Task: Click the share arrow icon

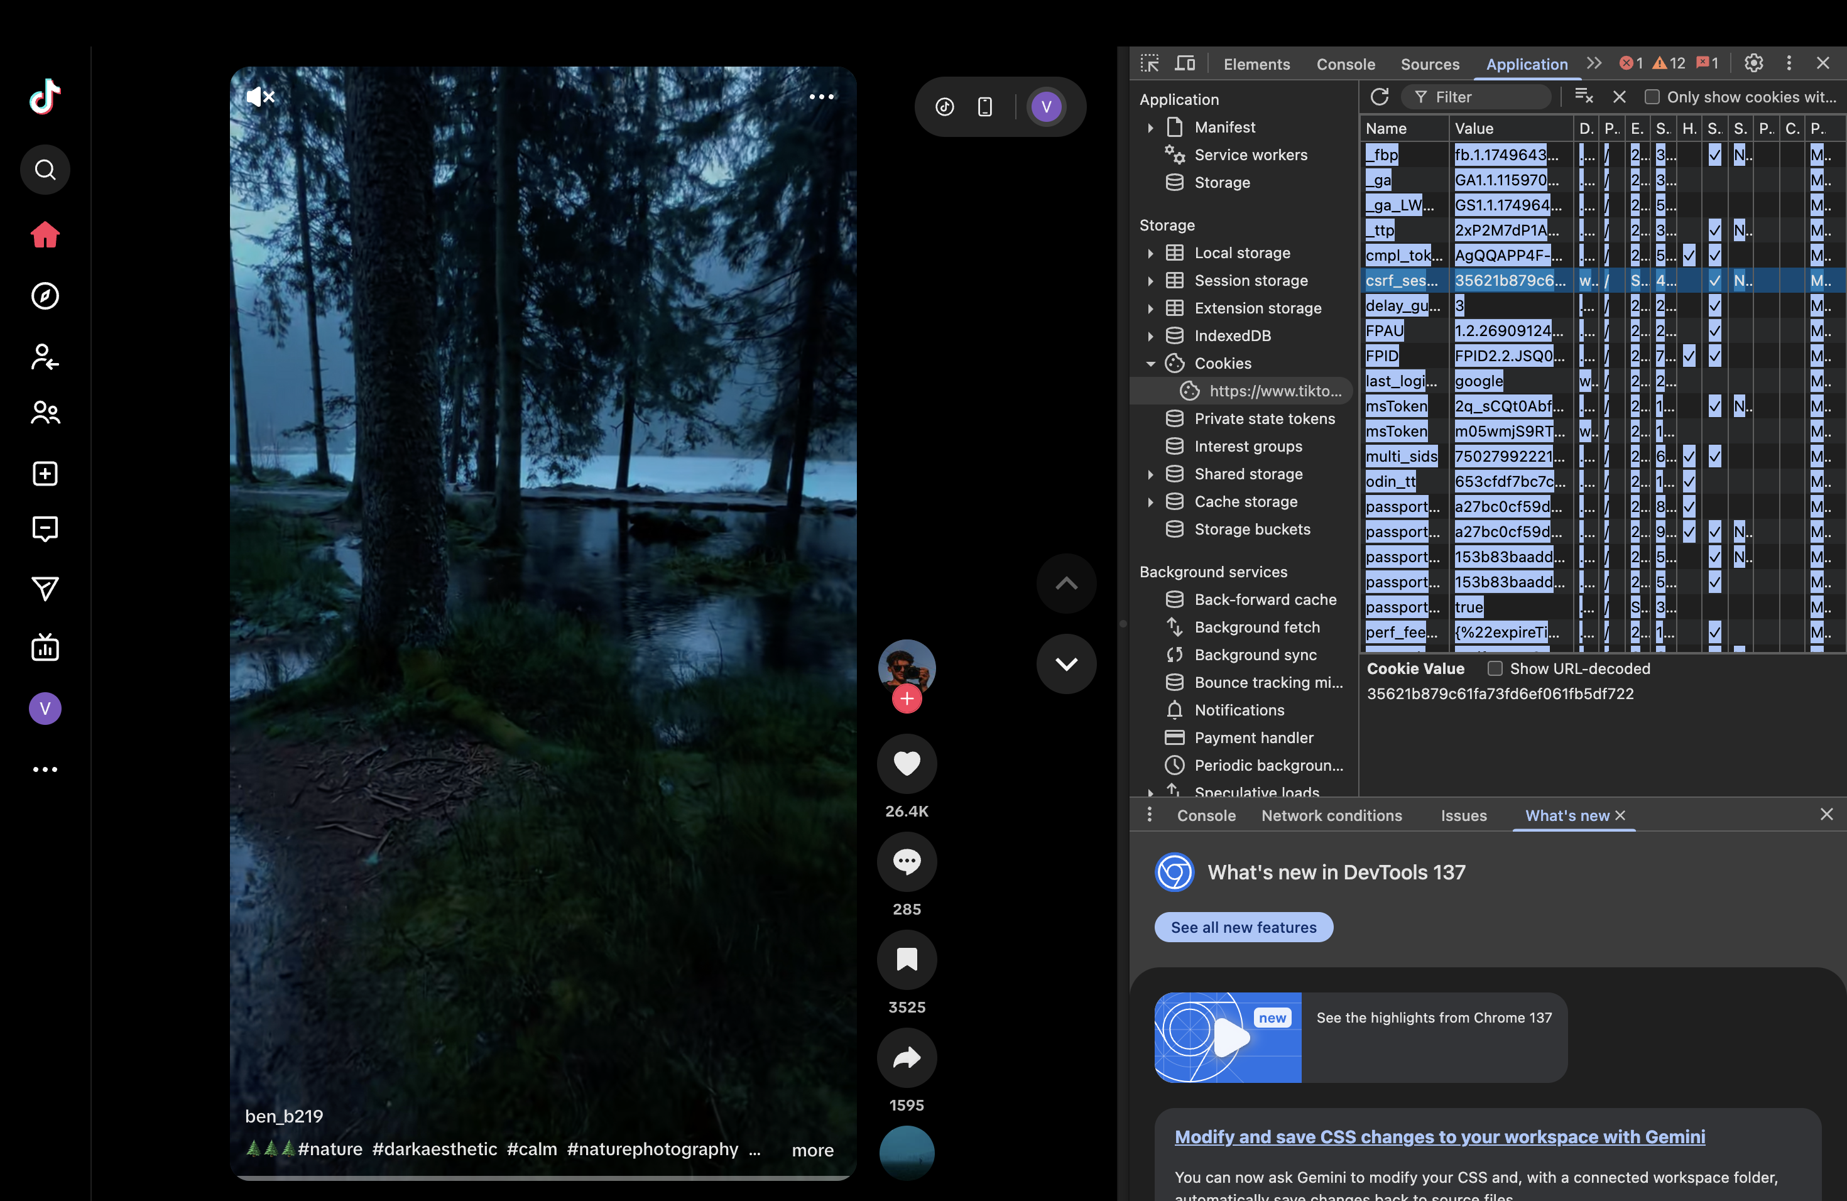Action: point(907,1057)
